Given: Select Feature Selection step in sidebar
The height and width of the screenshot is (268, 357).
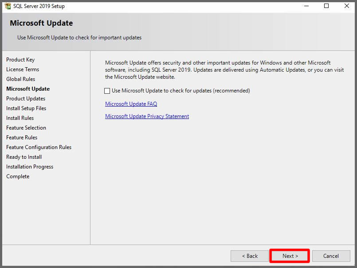Looking at the screenshot, I should point(26,128).
